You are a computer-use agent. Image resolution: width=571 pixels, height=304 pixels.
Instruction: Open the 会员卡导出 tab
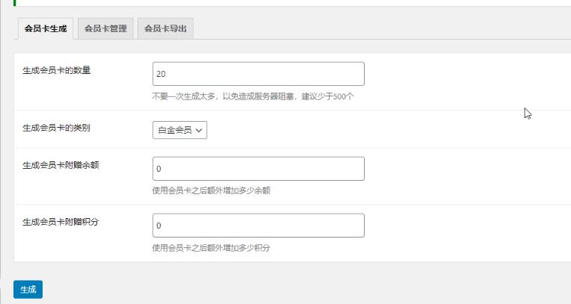tap(165, 28)
